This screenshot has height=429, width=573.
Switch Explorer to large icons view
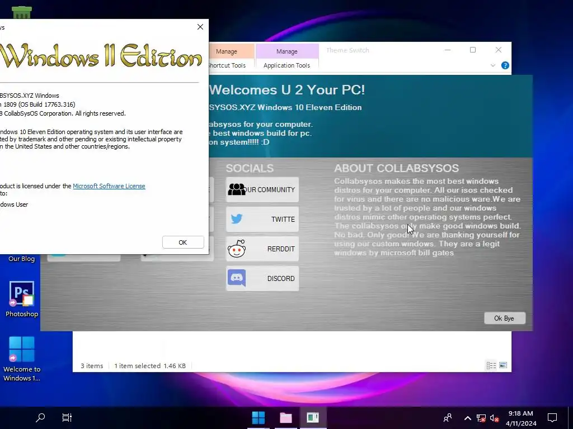click(x=503, y=365)
